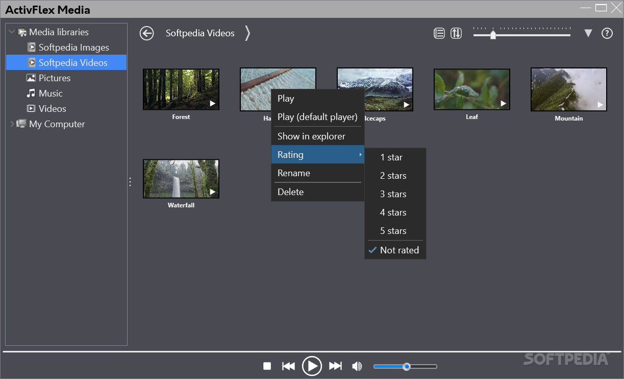The height and width of the screenshot is (379, 624).
Task: Click the forward chevron next to Softpedia Videos
Action: coord(247,33)
